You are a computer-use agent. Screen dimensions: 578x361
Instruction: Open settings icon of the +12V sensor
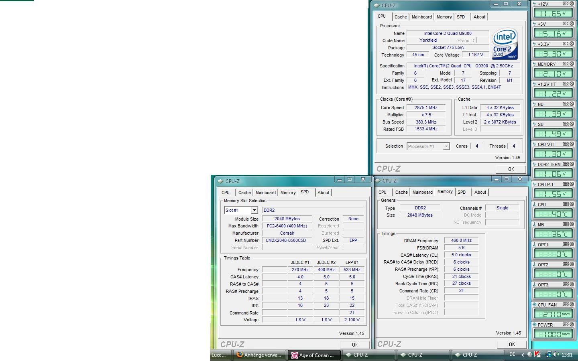pos(565,4)
